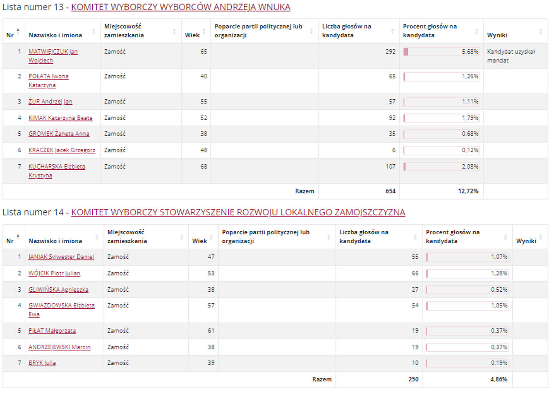Screen dimensions: 554x394
Task: Sort list 14 by Wiek column arrow
Action: [x=211, y=236]
